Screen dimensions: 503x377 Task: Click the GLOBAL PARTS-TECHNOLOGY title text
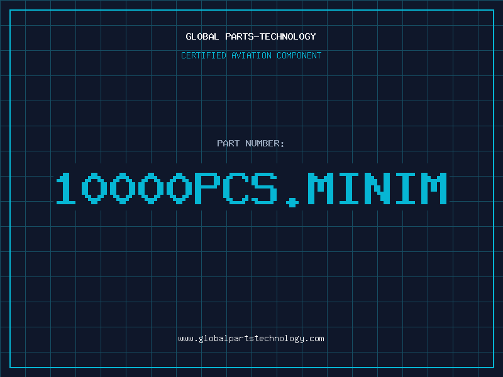click(251, 36)
